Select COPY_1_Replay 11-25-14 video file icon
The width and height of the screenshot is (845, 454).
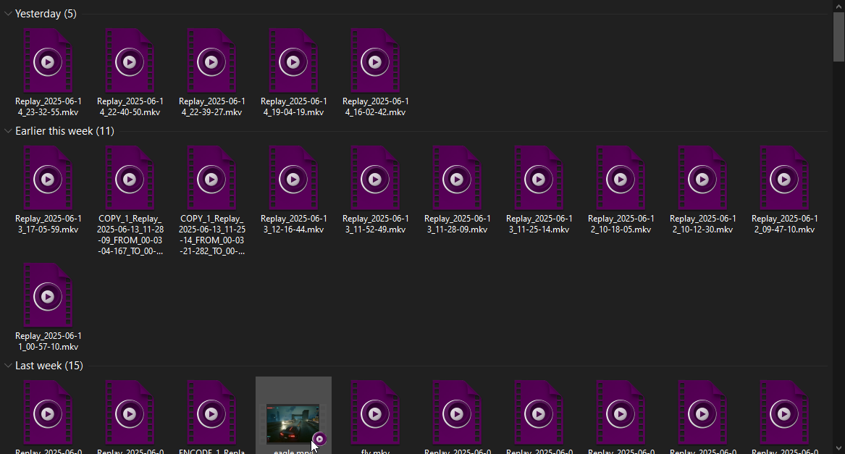(x=211, y=177)
